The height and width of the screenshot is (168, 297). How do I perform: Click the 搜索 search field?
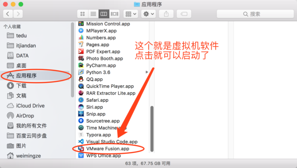[255, 14]
